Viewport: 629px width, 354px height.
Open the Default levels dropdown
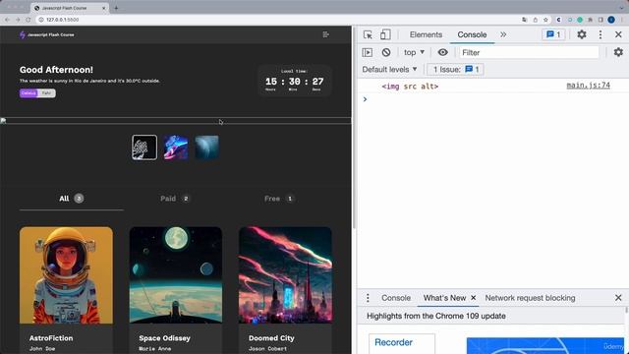(389, 70)
